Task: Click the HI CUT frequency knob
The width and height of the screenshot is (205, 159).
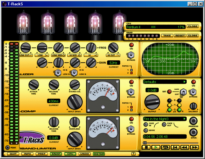Action: coord(113,48)
